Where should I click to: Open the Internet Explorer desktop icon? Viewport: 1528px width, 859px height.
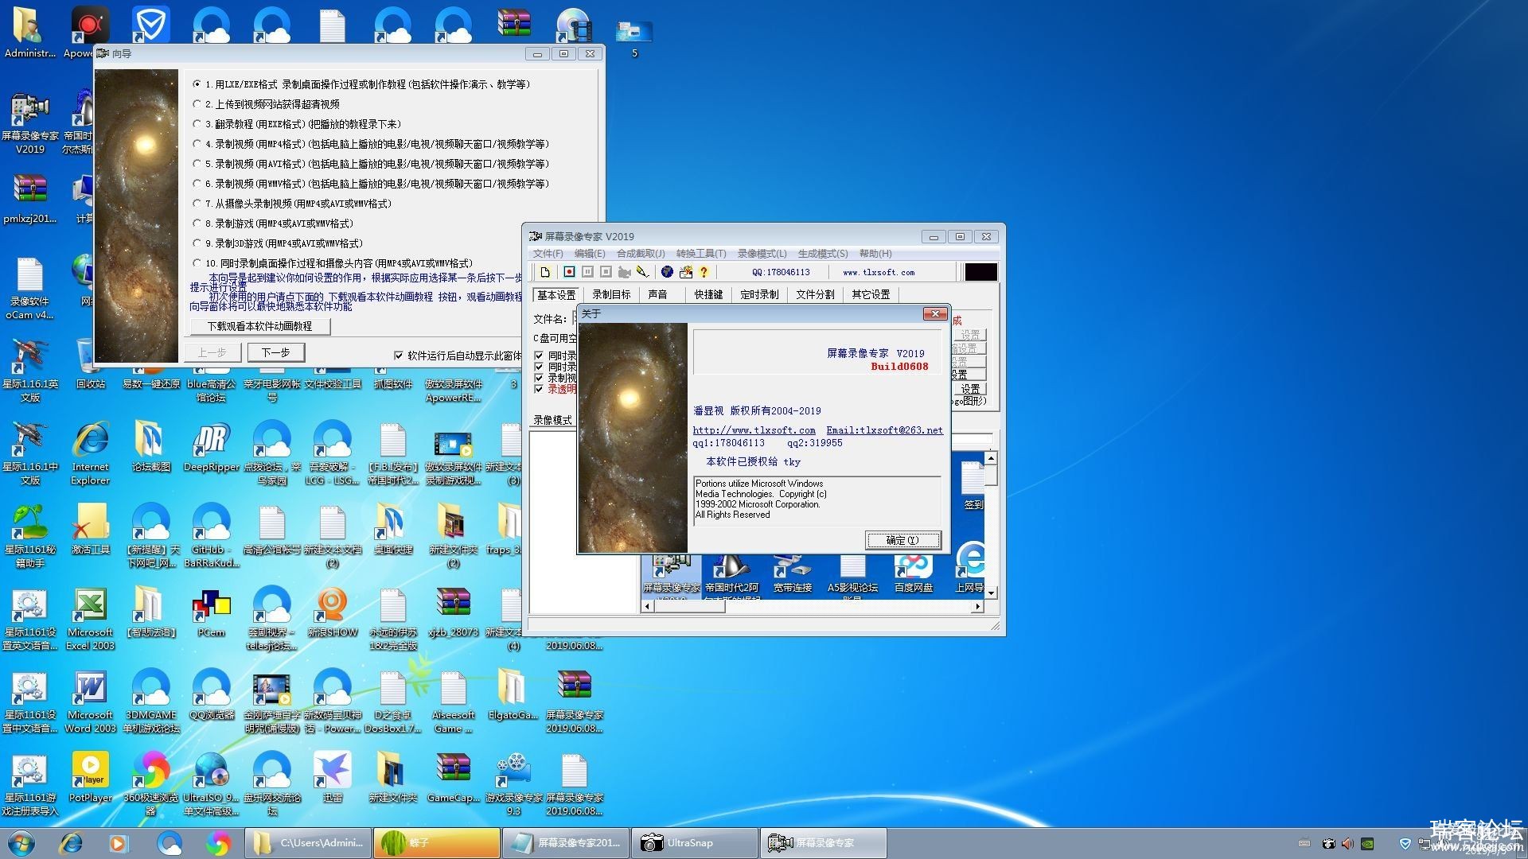pyautogui.click(x=91, y=453)
